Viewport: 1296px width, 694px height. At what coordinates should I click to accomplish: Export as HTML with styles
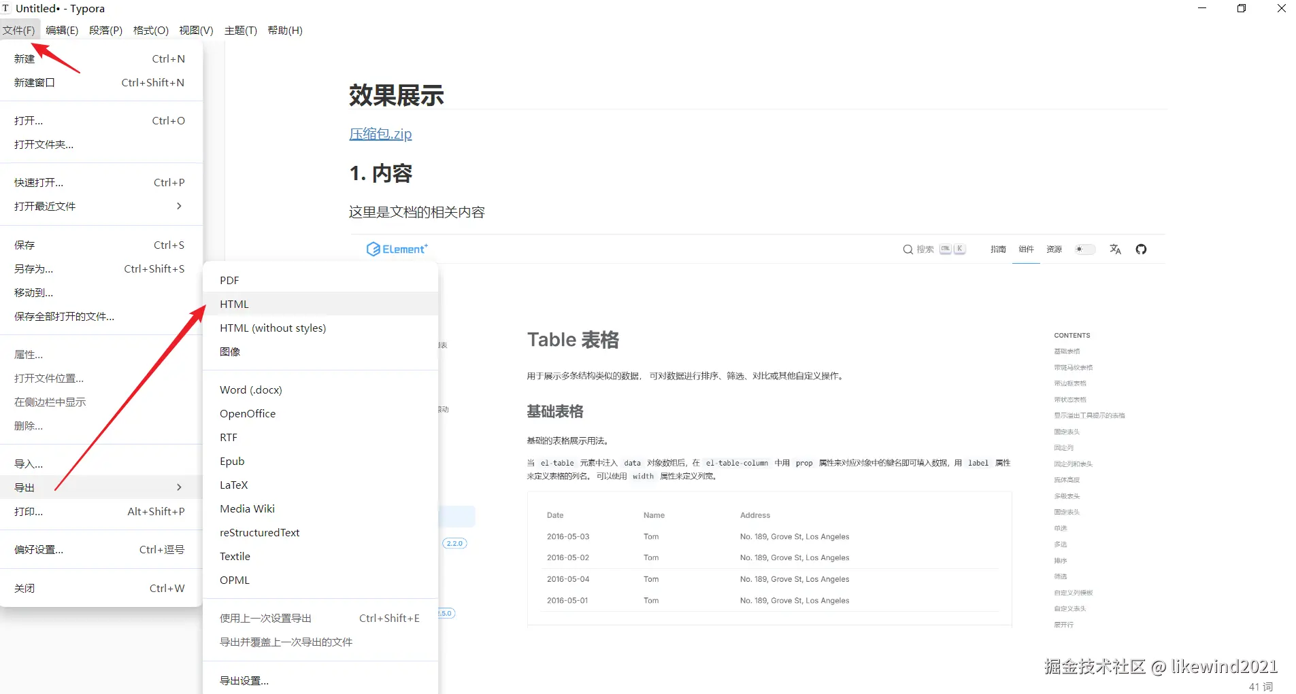[320, 305]
